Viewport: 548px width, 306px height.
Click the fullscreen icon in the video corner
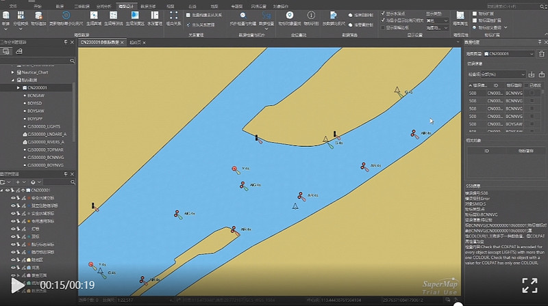click(x=530, y=285)
